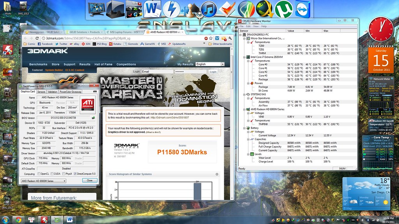This screenshot has height=224, width=399.
Task: Click the GPU-Z camera screenshot icon
Action: pos(95,91)
